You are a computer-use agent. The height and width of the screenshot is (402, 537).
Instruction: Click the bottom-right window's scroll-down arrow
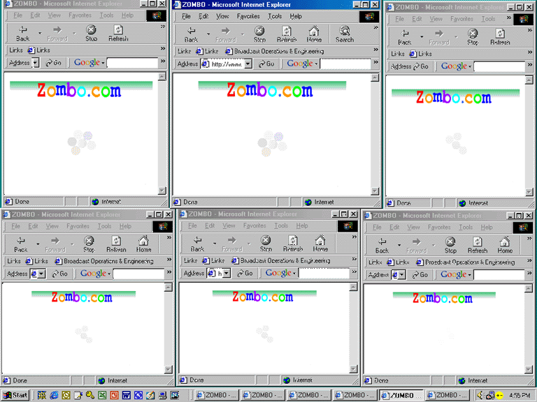tap(529, 369)
